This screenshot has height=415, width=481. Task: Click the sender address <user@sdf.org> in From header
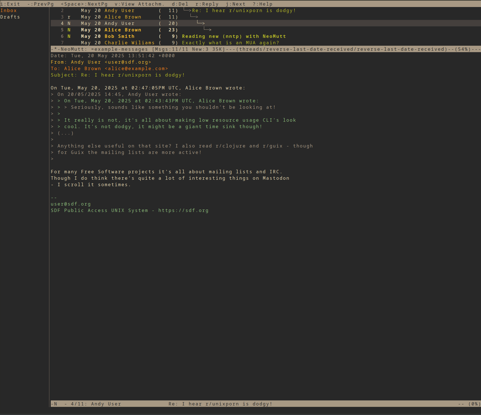click(x=128, y=62)
